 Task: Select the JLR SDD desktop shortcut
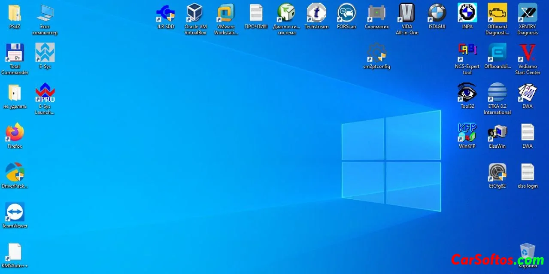pyautogui.click(x=165, y=13)
